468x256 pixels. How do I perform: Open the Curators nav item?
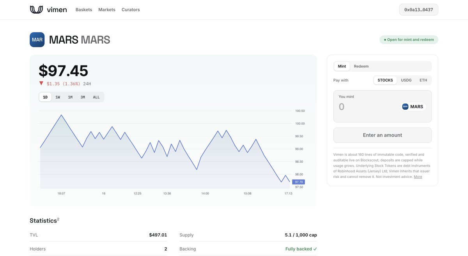pyautogui.click(x=131, y=10)
